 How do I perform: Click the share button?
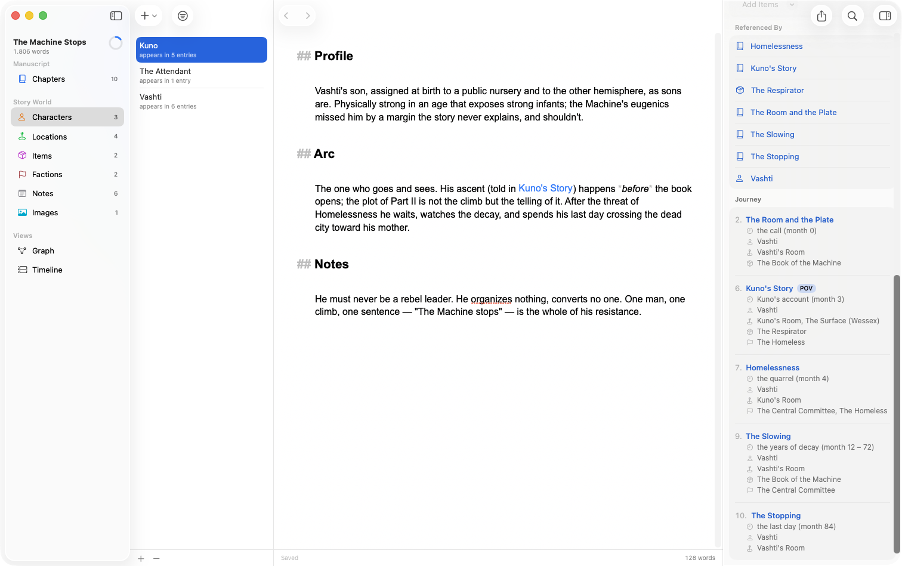coord(821,16)
